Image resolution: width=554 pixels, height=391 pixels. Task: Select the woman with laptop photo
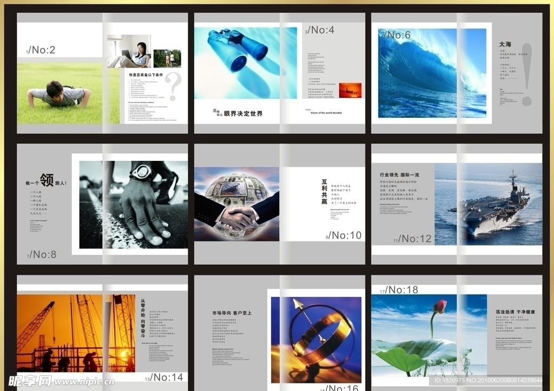pos(129,51)
